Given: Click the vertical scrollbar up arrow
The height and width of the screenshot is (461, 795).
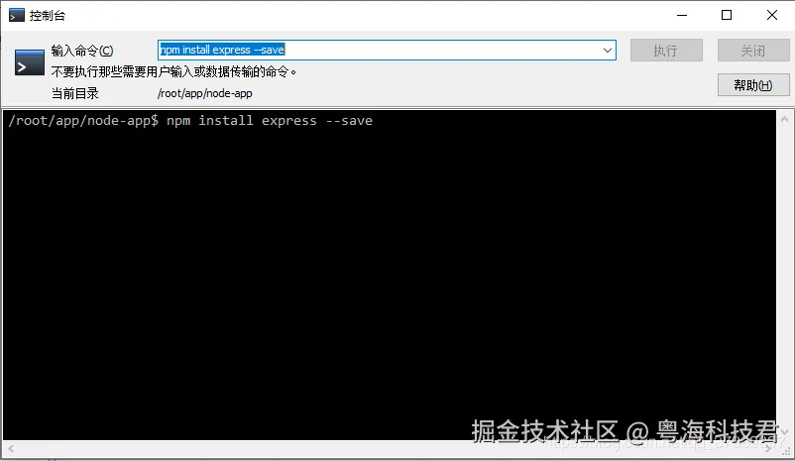Looking at the screenshot, I should coord(784,120).
